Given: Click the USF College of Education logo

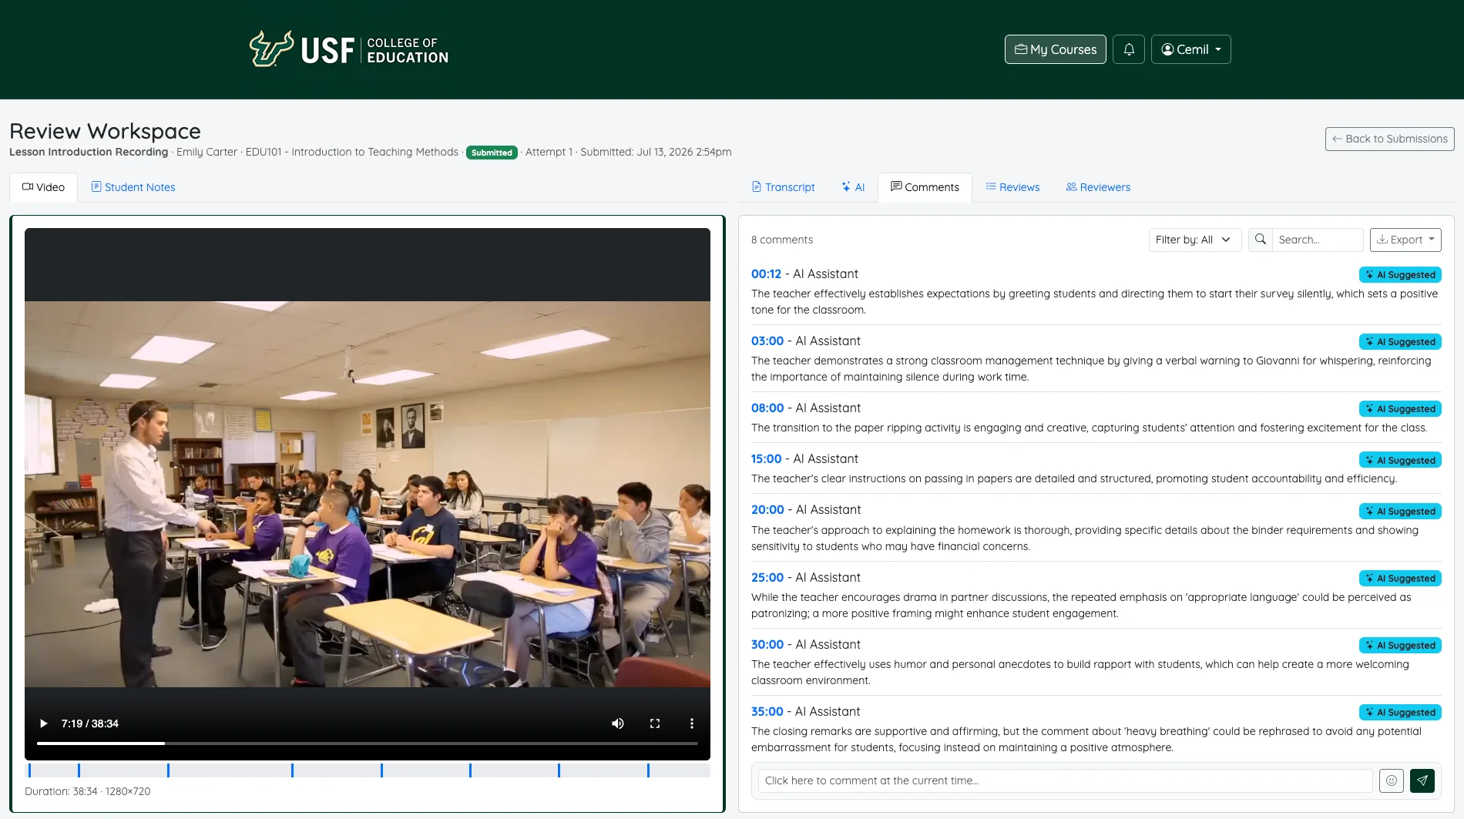Looking at the screenshot, I should pos(348,49).
